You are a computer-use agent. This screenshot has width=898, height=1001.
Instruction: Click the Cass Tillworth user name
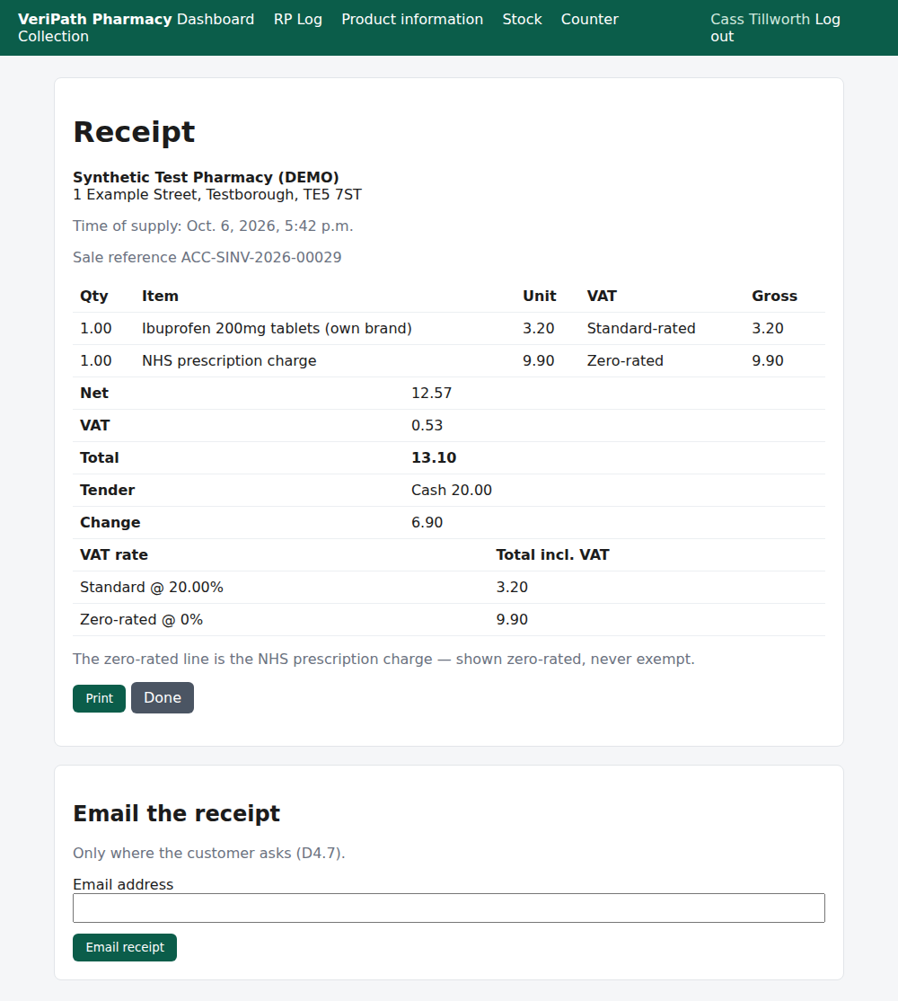pyautogui.click(x=761, y=19)
